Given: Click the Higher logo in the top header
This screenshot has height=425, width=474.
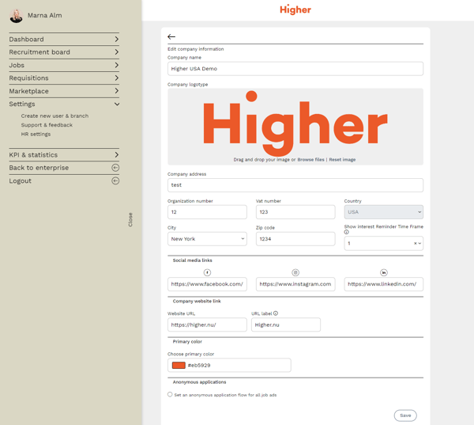Looking at the screenshot, I should coord(295,9).
